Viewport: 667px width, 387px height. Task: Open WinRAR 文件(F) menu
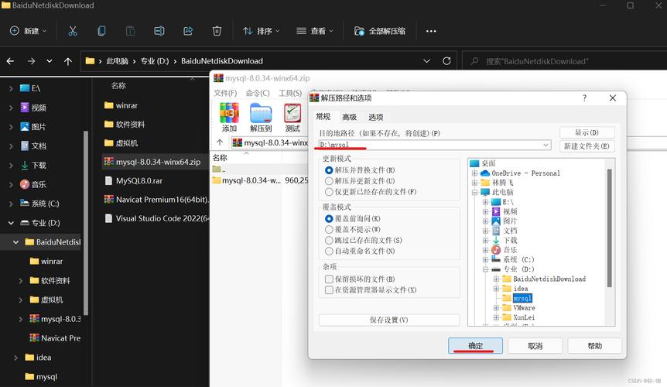coord(225,93)
